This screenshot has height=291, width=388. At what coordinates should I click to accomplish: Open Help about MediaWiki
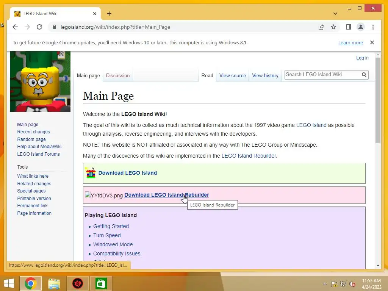39,147
